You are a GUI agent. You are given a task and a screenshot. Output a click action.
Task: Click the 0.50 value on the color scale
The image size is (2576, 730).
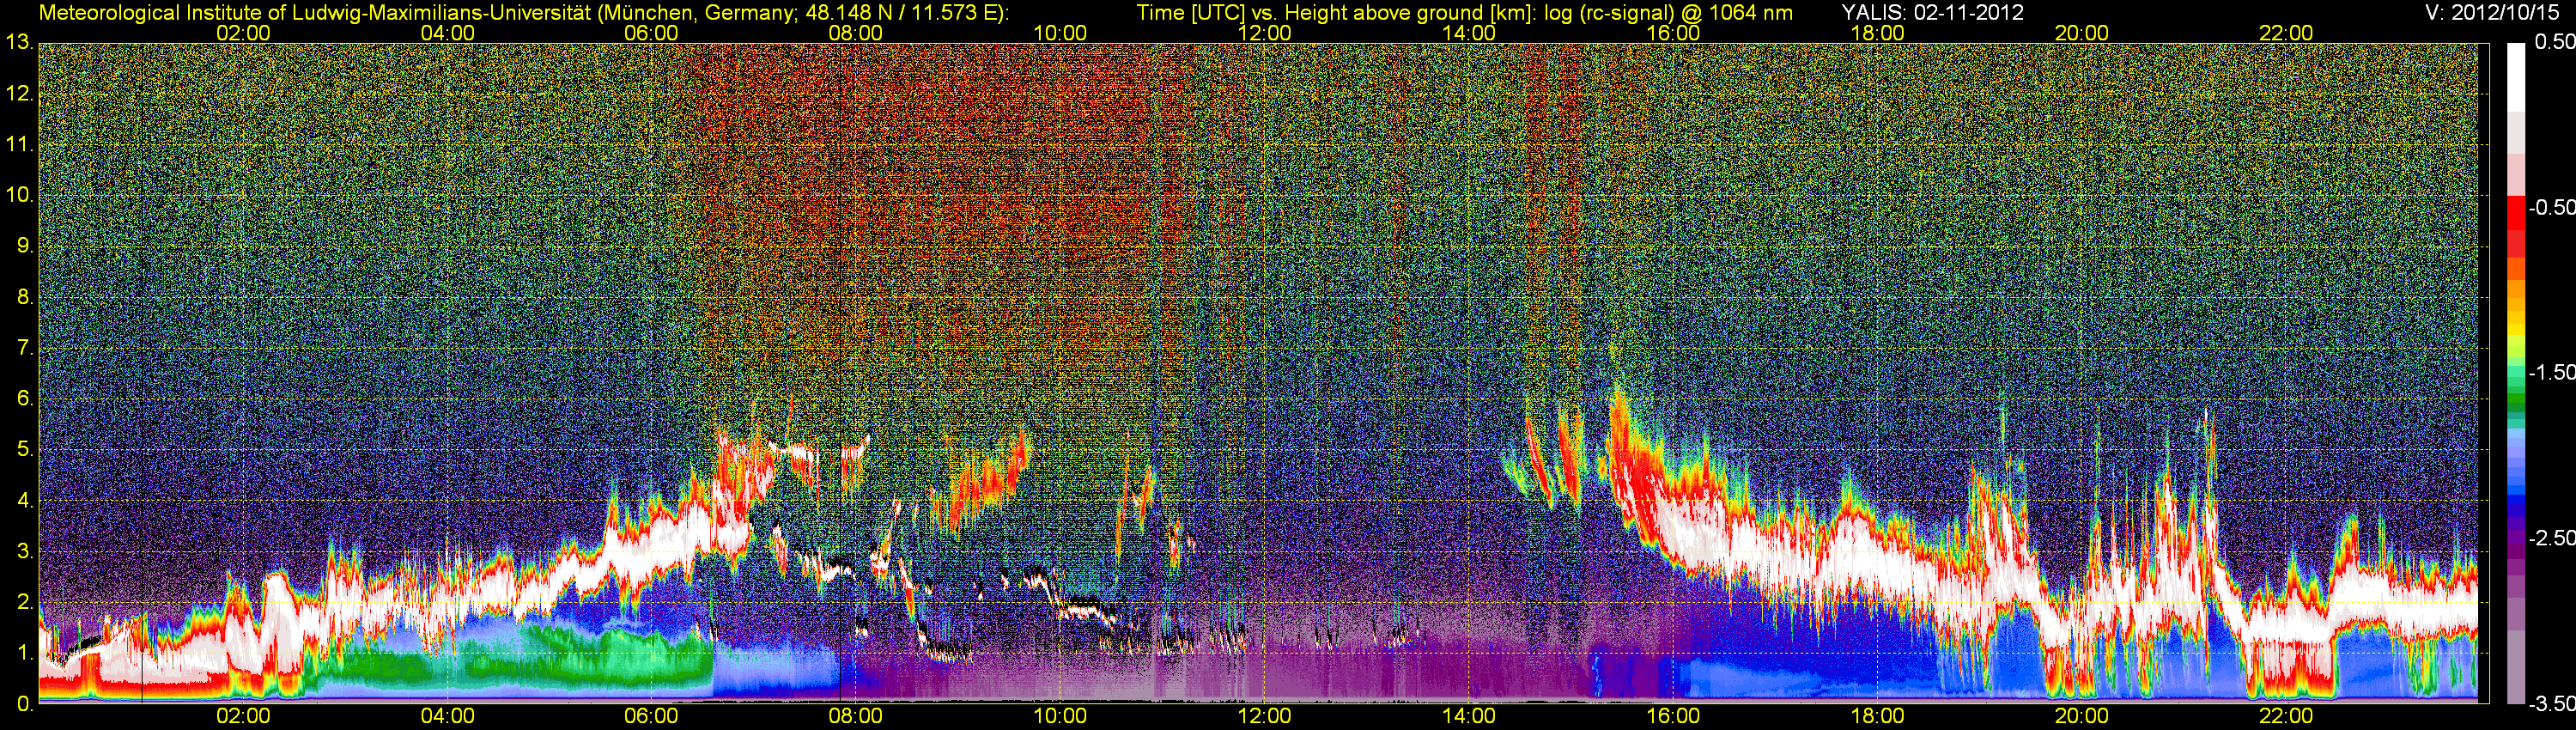(x=2555, y=42)
